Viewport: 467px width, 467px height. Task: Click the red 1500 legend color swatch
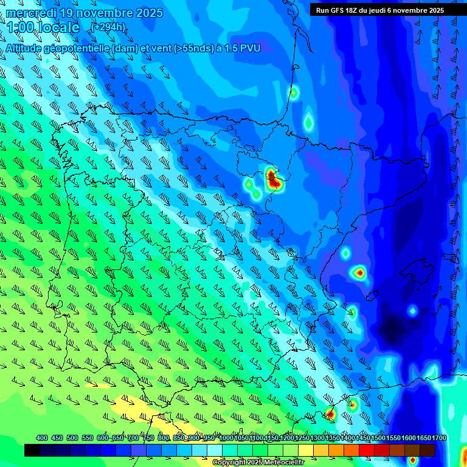(x=367, y=451)
